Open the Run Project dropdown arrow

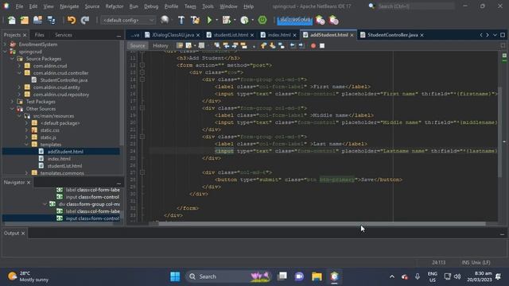216,20
